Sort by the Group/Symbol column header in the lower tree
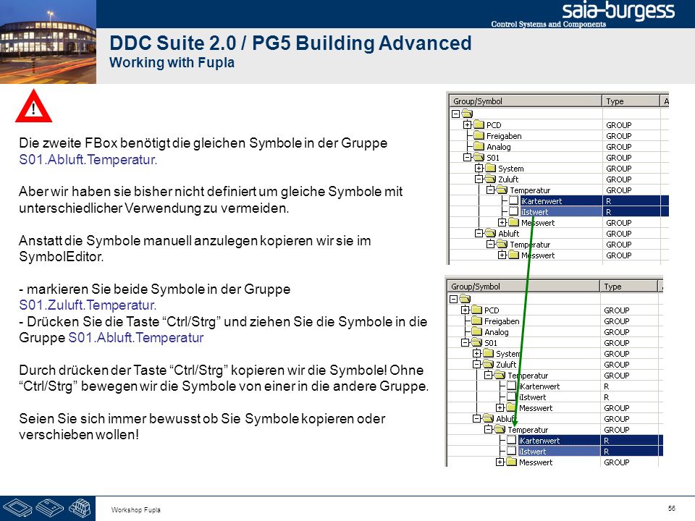Screen dimensions: 695x521 tap(523, 287)
